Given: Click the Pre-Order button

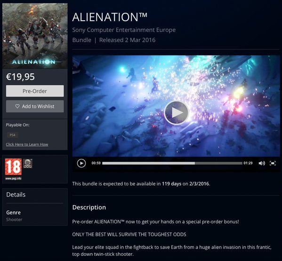Looking at the screenshot, I should click(35, 91).
